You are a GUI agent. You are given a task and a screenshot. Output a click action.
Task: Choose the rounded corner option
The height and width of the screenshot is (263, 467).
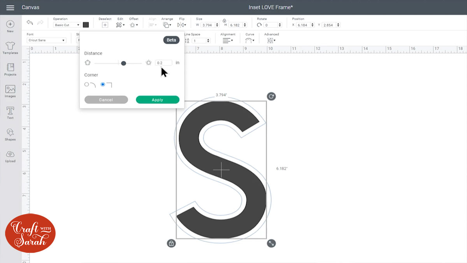click(86, 84)
